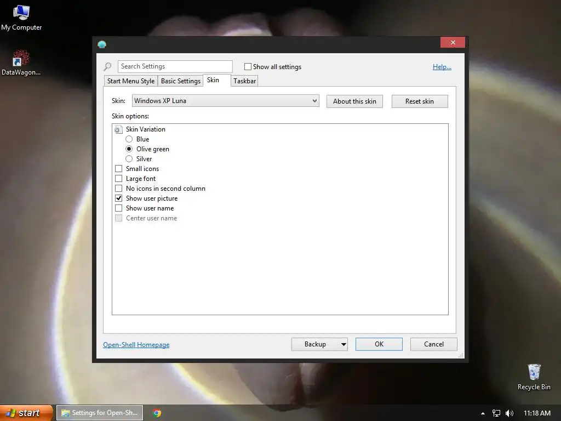The height and width of the screenshot is (421, 561).
Task: Open the Backup dropdown arrow
Action: coord(344,344)
